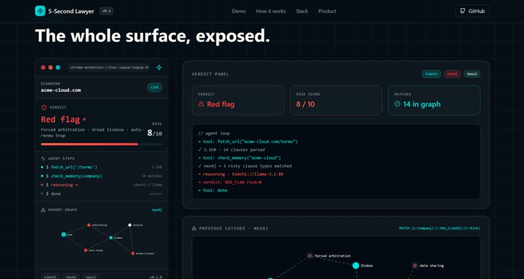This screenshot has width=524, height=279.
Task: Select the done step row
Action: [x=101, y=193]
